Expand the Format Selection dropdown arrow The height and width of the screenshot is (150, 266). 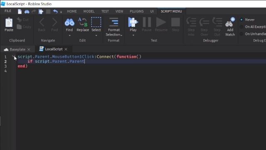(121, 35)
